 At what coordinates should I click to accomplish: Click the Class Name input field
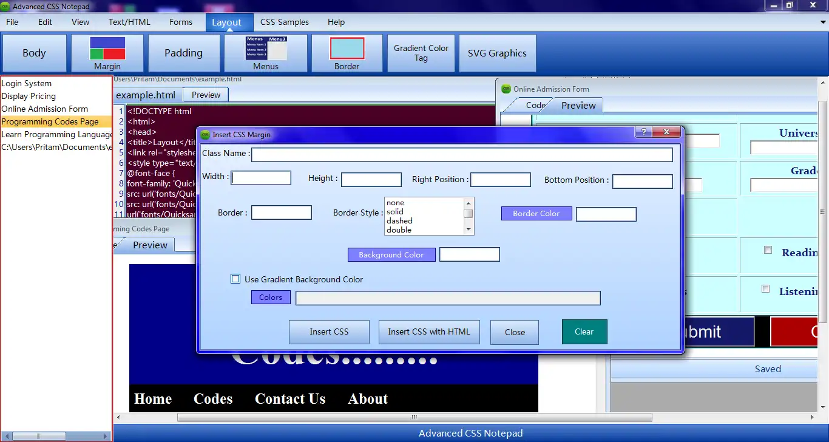click(x=462, y=155)
